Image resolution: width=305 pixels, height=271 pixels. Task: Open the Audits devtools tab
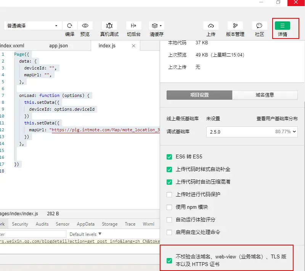coord(42,224)
